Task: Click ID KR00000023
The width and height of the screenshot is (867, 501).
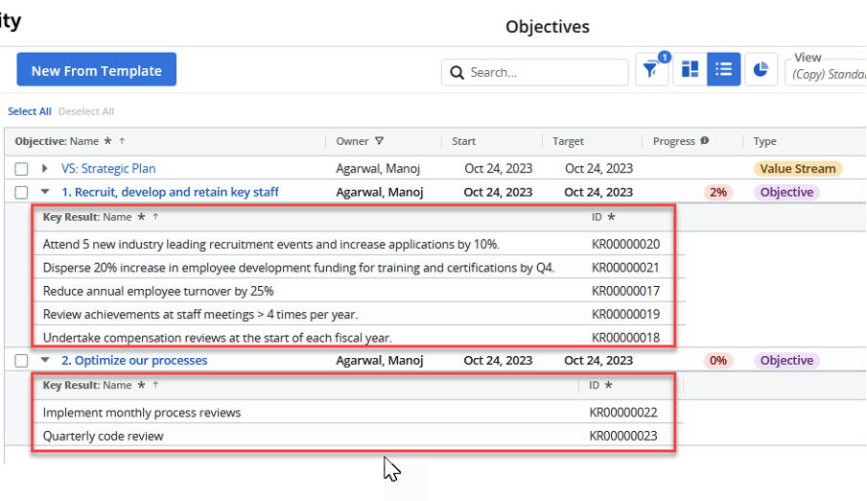Action: click(x=623, y=436)
